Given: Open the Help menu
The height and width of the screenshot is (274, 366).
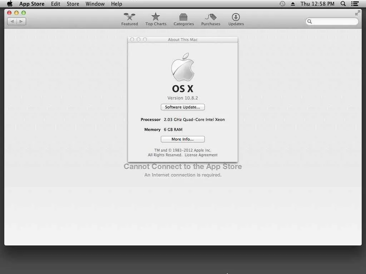Looking at the screenshot, I should [117, 4].
